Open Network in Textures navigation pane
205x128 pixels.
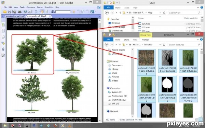[x=112, y=111]
